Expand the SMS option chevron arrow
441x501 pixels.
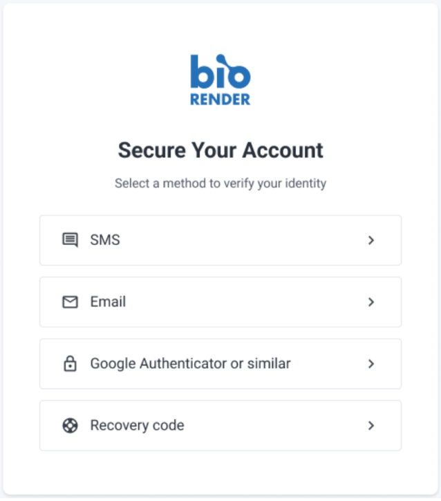371,240
